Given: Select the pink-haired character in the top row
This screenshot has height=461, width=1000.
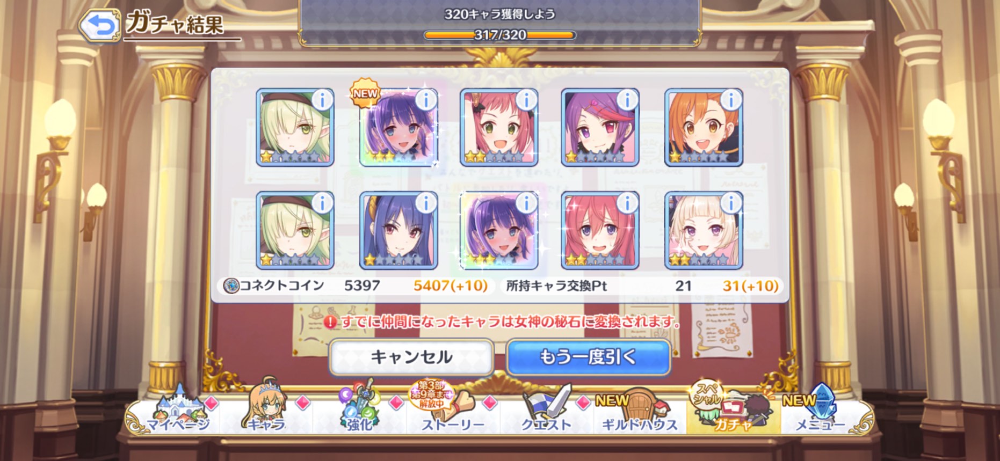Looking at the screenshot, I should coord(499,127).
